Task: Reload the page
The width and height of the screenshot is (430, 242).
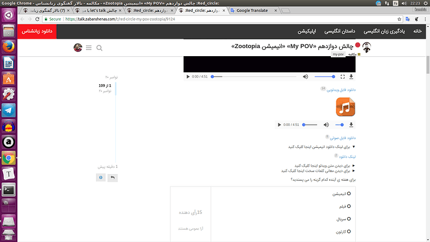Action: tap(37, 19)
